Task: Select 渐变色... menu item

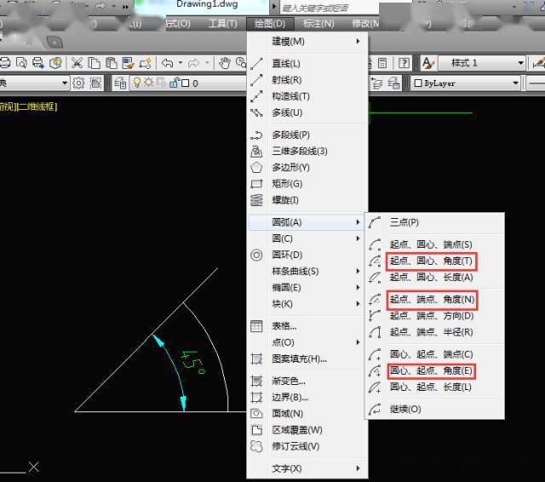Action: (x=307, y=382)
